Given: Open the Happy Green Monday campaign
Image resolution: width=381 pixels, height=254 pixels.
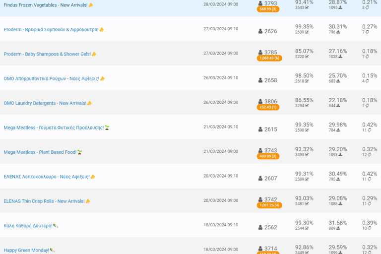Looking at the screenshot, I should coord(29,251).
